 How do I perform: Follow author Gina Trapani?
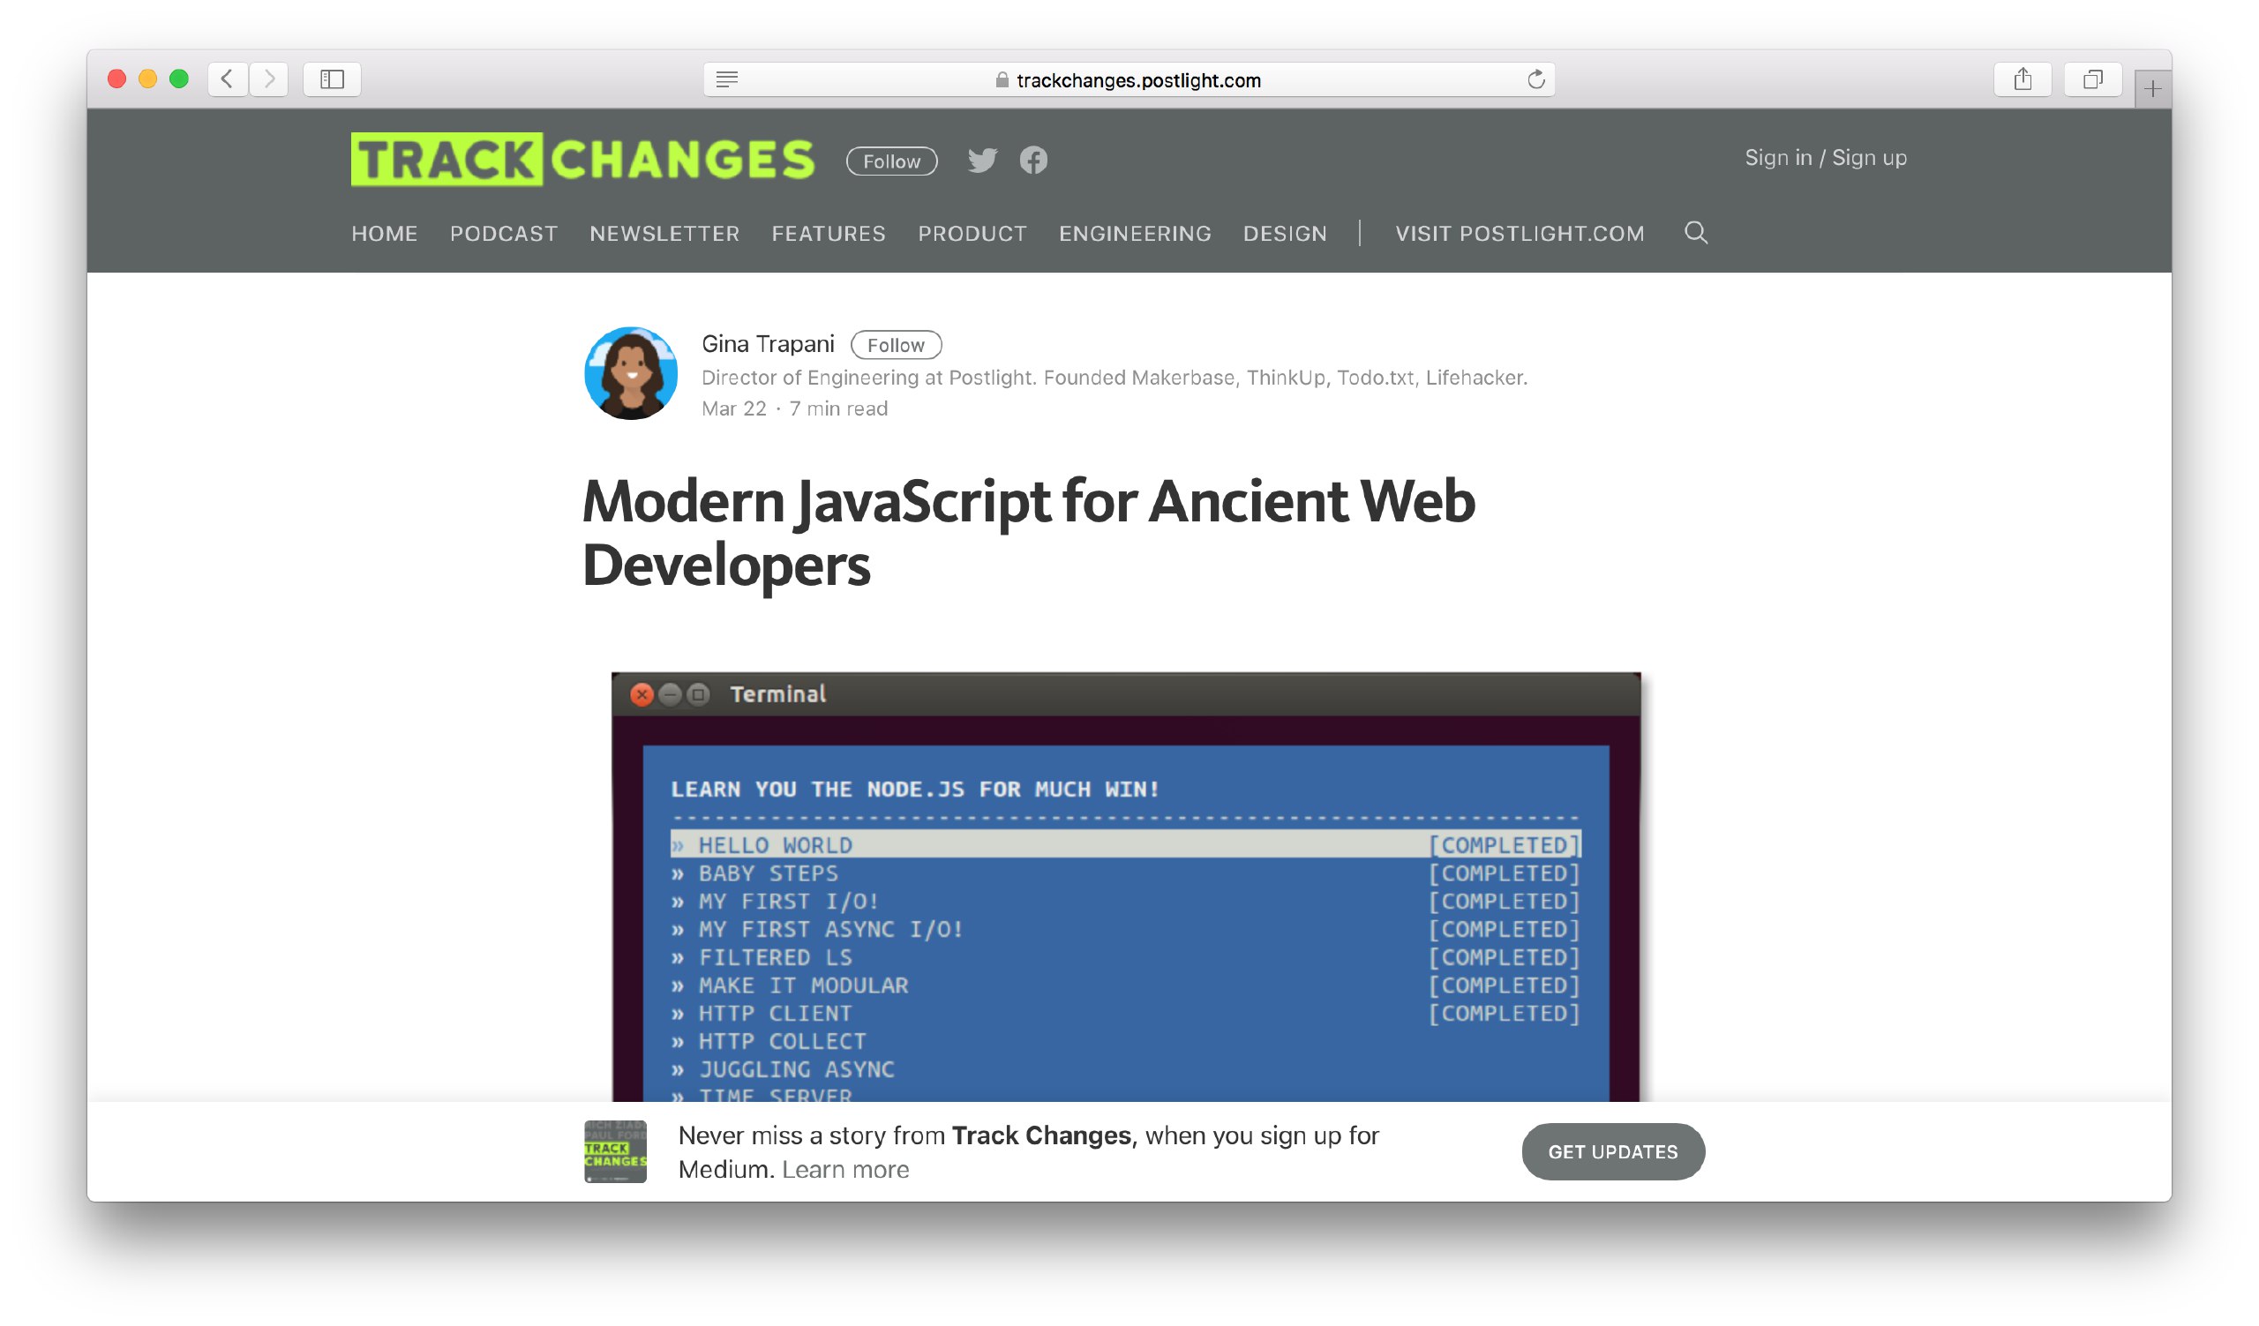(x=896, y=345)
